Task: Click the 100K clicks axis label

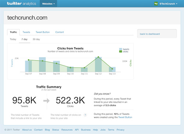Action: (125, 61)
